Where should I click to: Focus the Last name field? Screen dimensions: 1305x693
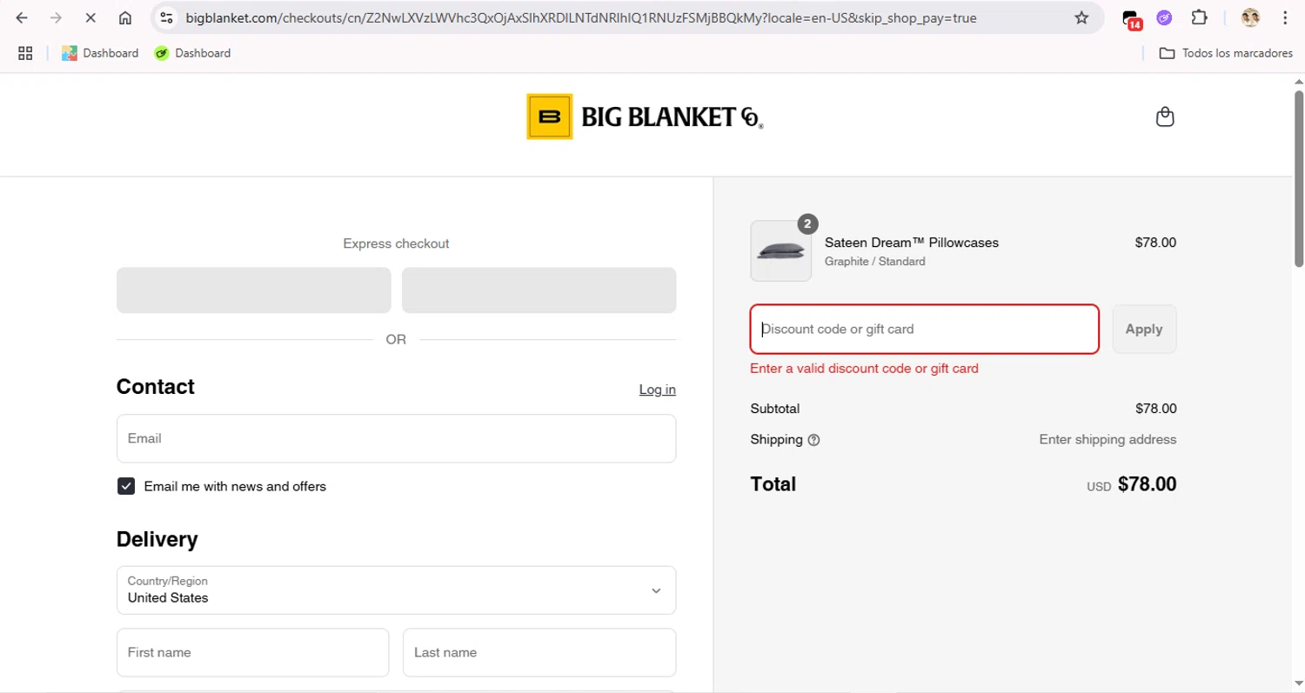tap(539, 652)
